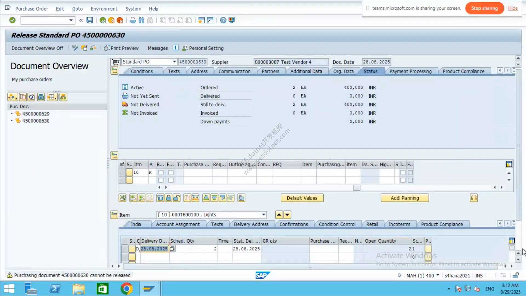
Task: Toggle the last F.. checkbox in empty second item row
Action: pos(410,180)
